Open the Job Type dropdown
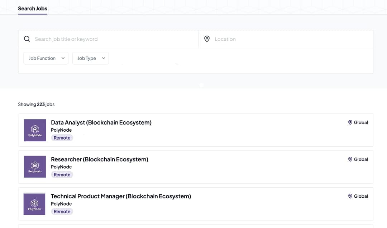This screenshot has width=387, height=228. (90, 58)
